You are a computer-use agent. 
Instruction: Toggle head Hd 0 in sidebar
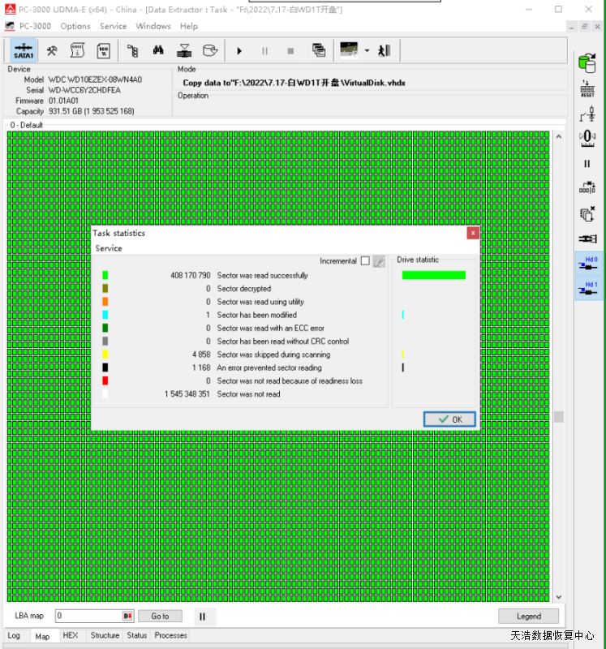(x=587, y=264)
